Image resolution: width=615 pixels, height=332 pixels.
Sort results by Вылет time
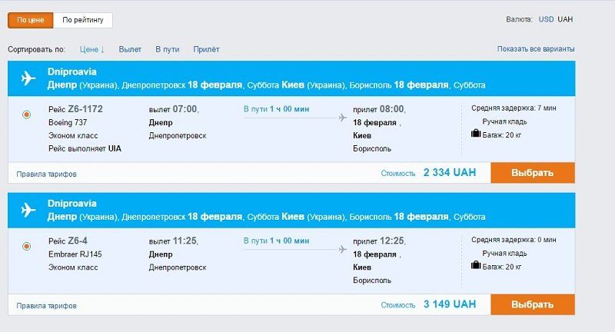click(130, 49)
